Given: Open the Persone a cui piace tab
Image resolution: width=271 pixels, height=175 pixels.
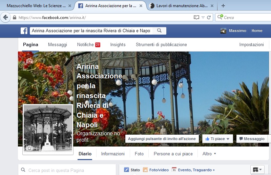Looking at the screenshot, I should click(173, 154).
